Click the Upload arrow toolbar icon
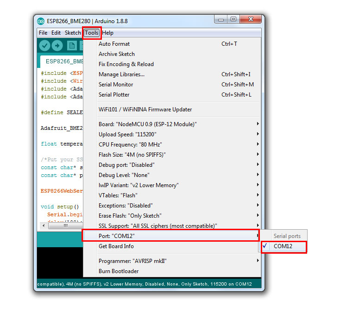Viewport: 340px width, 317px height. tap(57, 46)
